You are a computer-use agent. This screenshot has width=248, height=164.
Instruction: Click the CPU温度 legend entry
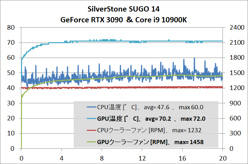(145, 107)
